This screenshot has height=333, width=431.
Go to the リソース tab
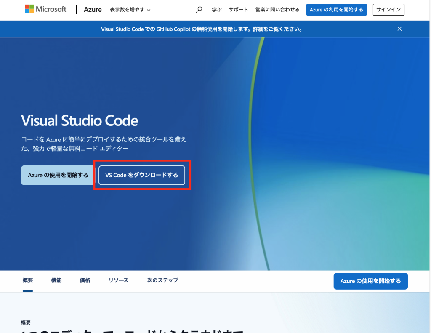118,280
